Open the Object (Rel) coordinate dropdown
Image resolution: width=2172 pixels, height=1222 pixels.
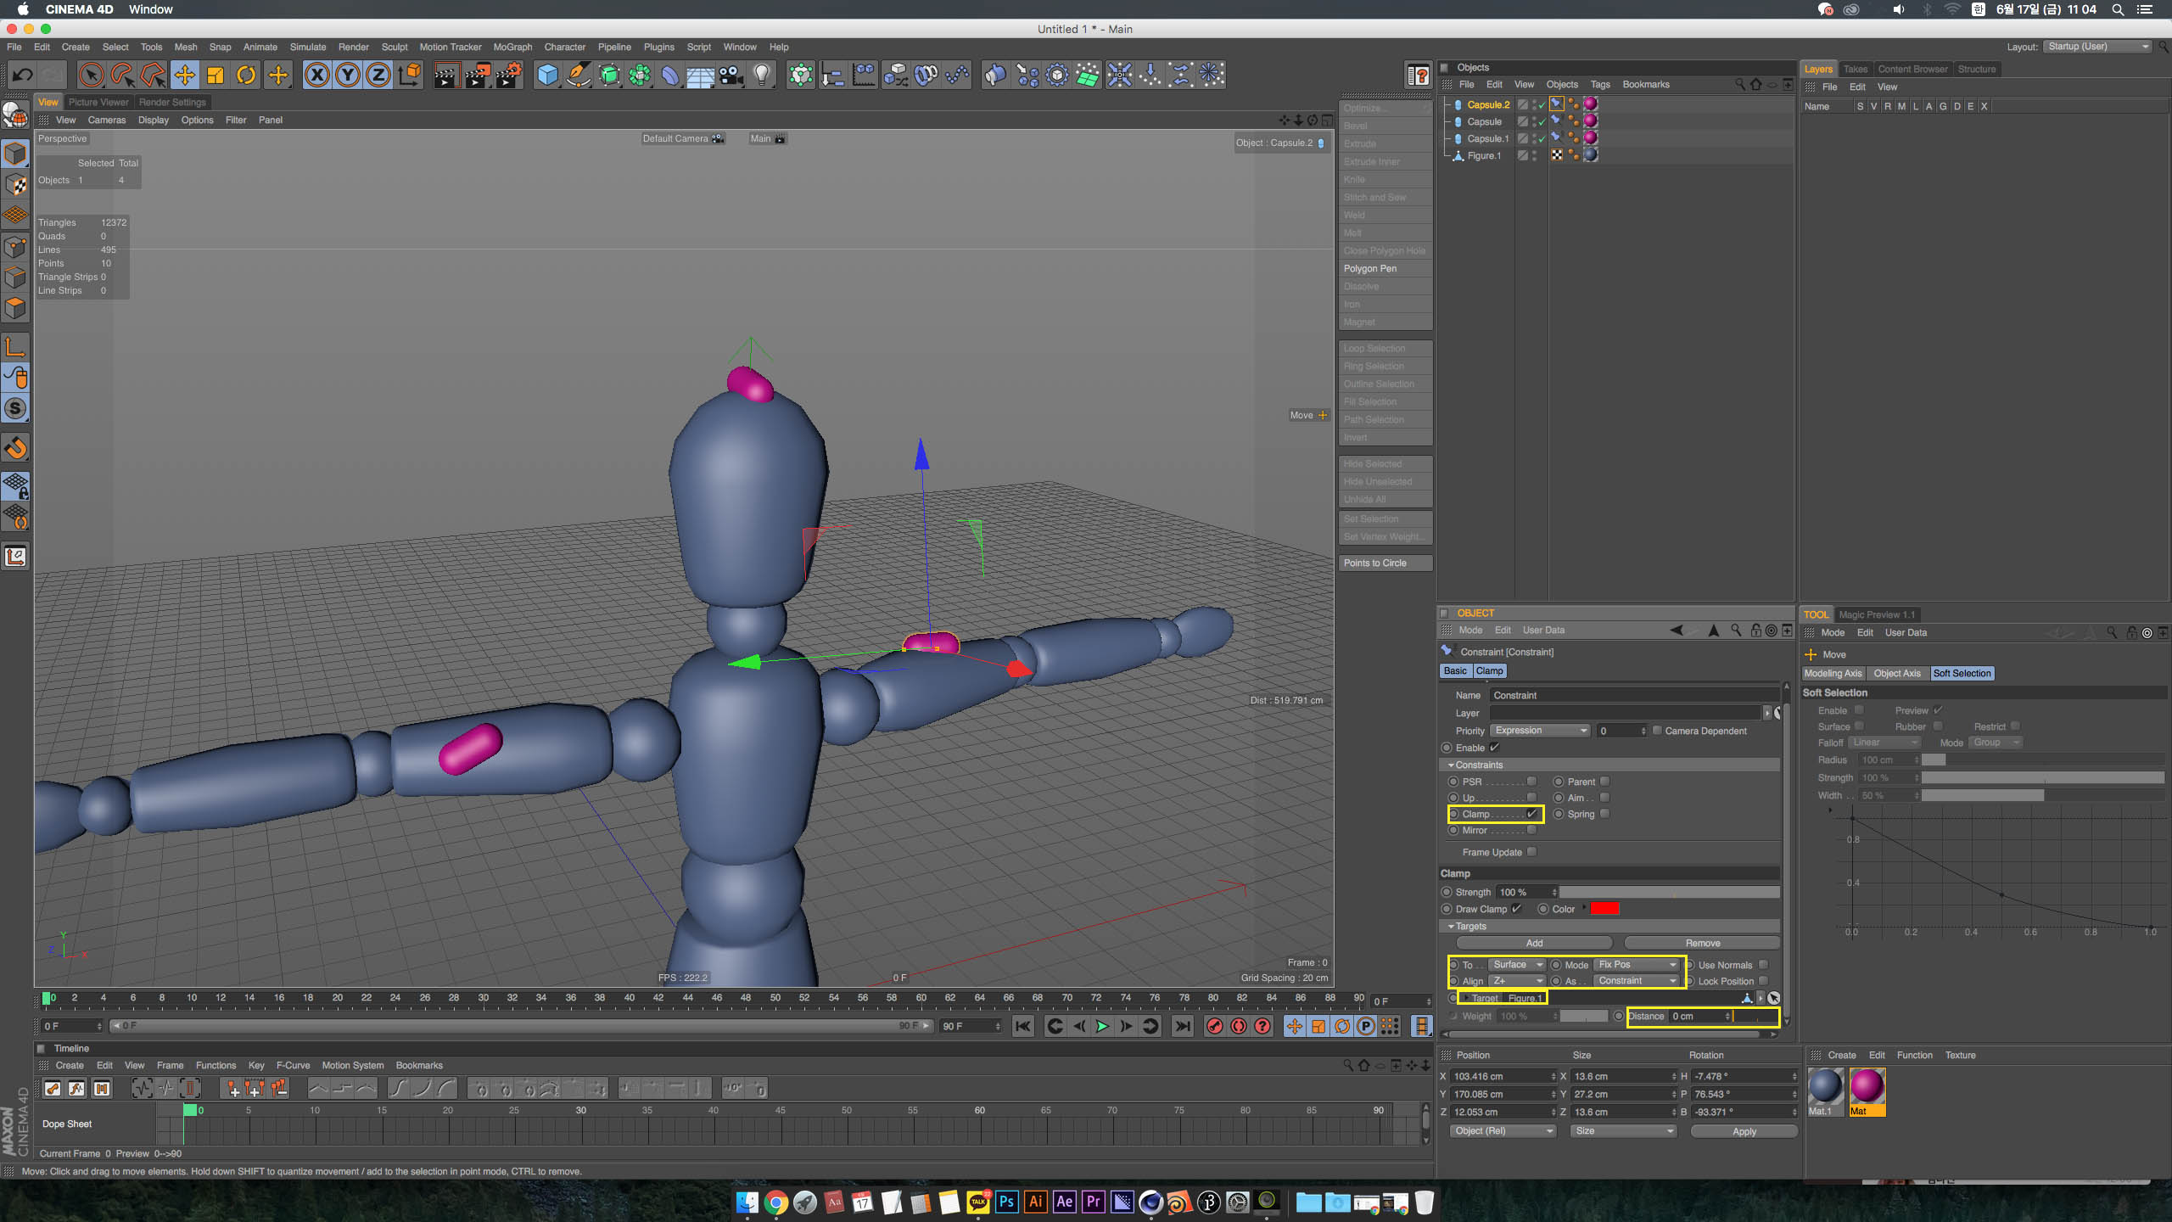click(x=1503, y=1131)
